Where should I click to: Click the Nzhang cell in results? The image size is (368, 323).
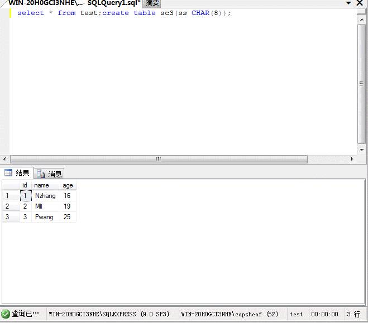click(x=45, y=196)
